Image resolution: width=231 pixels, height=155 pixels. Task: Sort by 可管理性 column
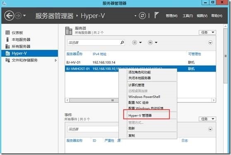tap(195, 54)
